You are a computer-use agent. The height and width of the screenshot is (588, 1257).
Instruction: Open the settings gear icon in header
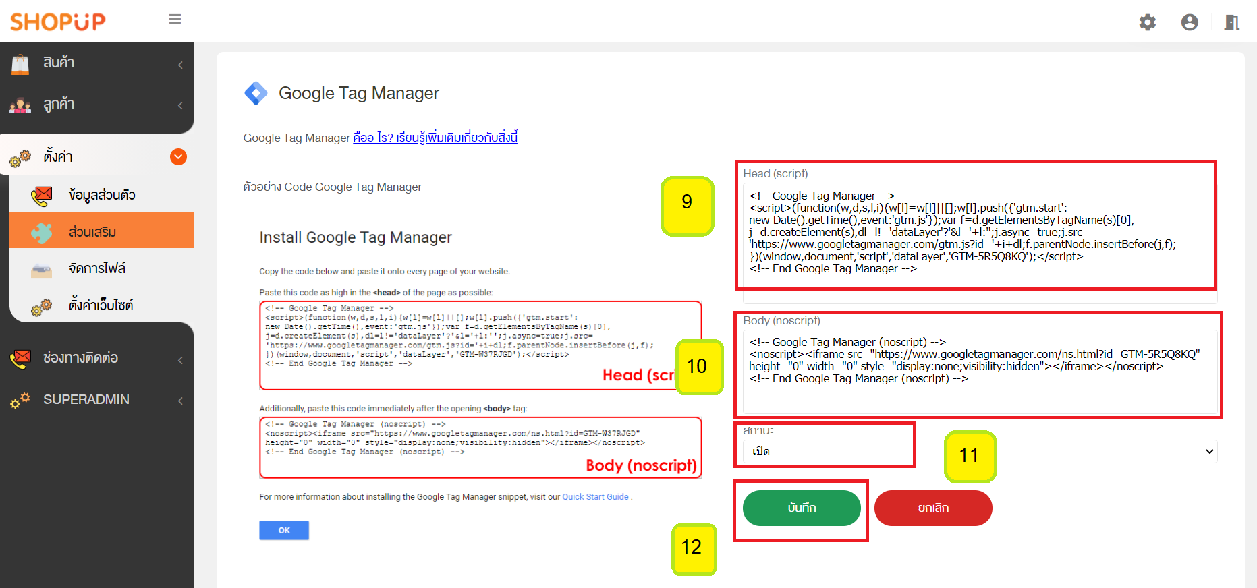(x=1147, y=22)
